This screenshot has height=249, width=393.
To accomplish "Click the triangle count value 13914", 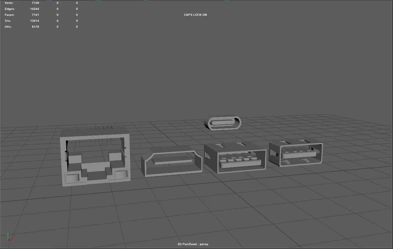I will [x=35, y=21].
